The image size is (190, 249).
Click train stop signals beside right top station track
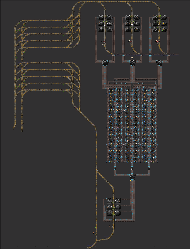coord(157,42)
